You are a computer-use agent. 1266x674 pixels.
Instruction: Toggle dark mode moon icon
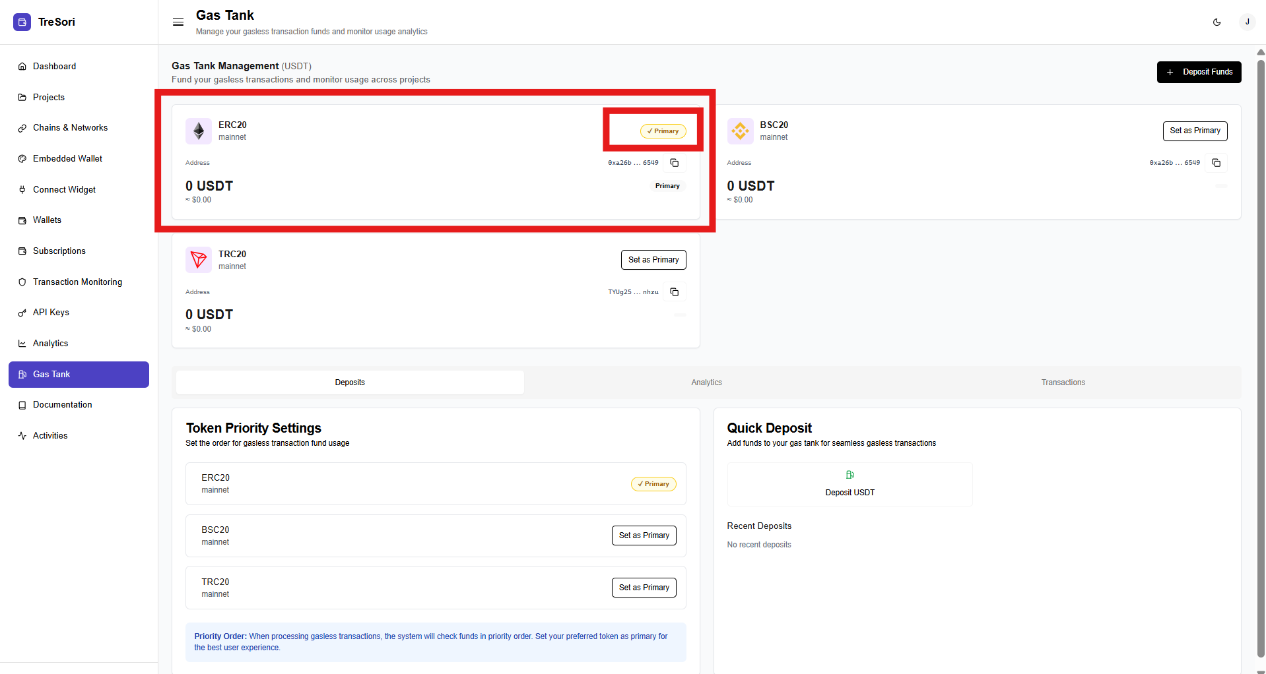point(1216,22)
